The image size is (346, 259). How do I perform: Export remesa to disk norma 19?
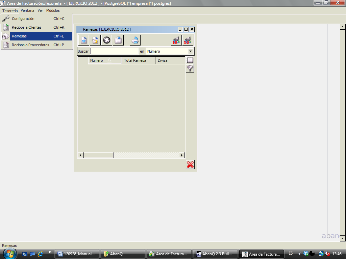pyautogui.click(x=176, y=40)
